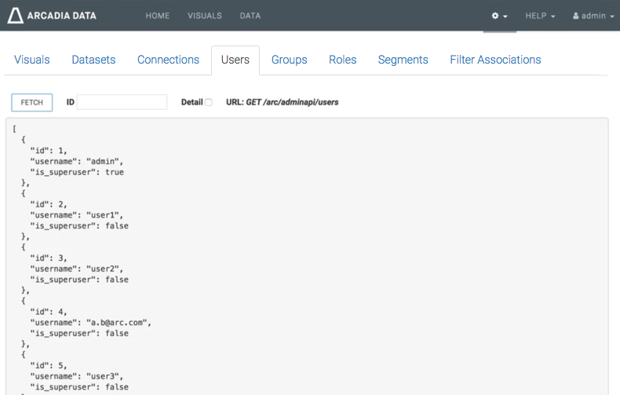Open the admin user dropdown
Viewport: 620px width, 395px height.
click(593, 16)
